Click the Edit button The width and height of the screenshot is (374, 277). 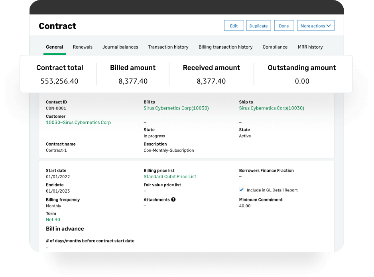(x=234, y=25)
